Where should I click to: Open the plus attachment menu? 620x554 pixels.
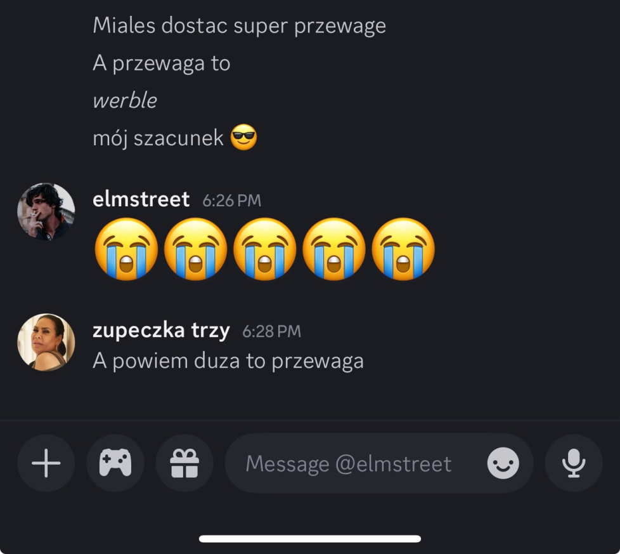pos(46,464)
